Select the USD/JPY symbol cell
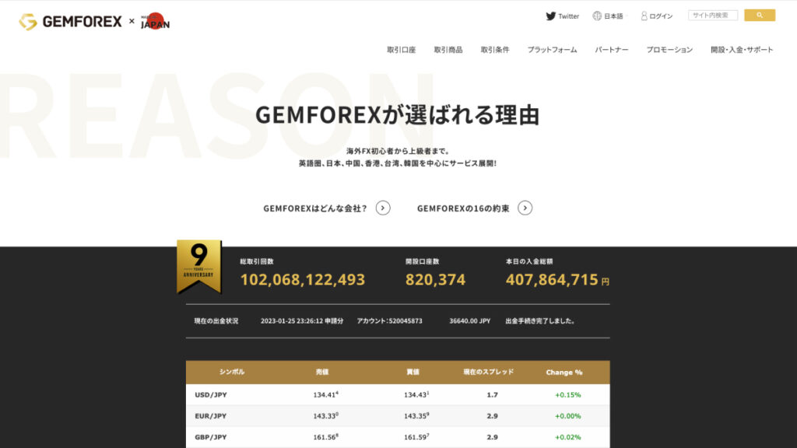This screenshot has height=448, width=797. pyautogui.click(x=211, y=394)
